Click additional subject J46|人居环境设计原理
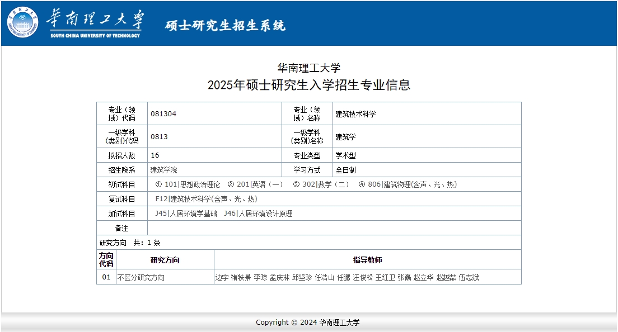 point(258,214)
